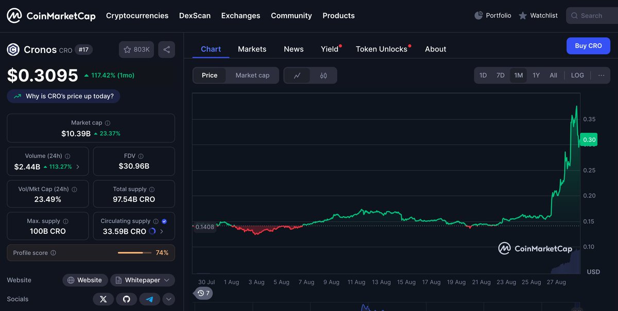The height and width of the screenshot is (311, 618).
Task: Click FDV info icon
Action: (141, 156)
